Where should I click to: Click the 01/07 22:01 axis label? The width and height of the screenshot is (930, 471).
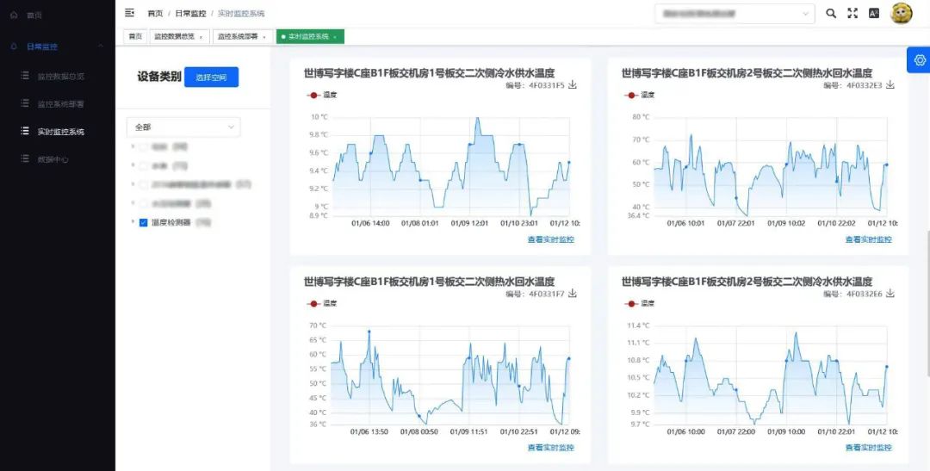(736, 223)
